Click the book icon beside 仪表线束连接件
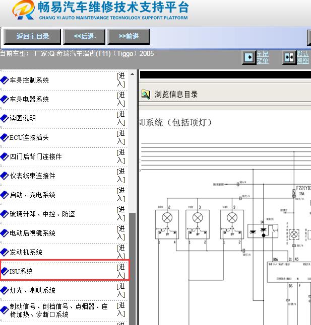 click(5, 176)
